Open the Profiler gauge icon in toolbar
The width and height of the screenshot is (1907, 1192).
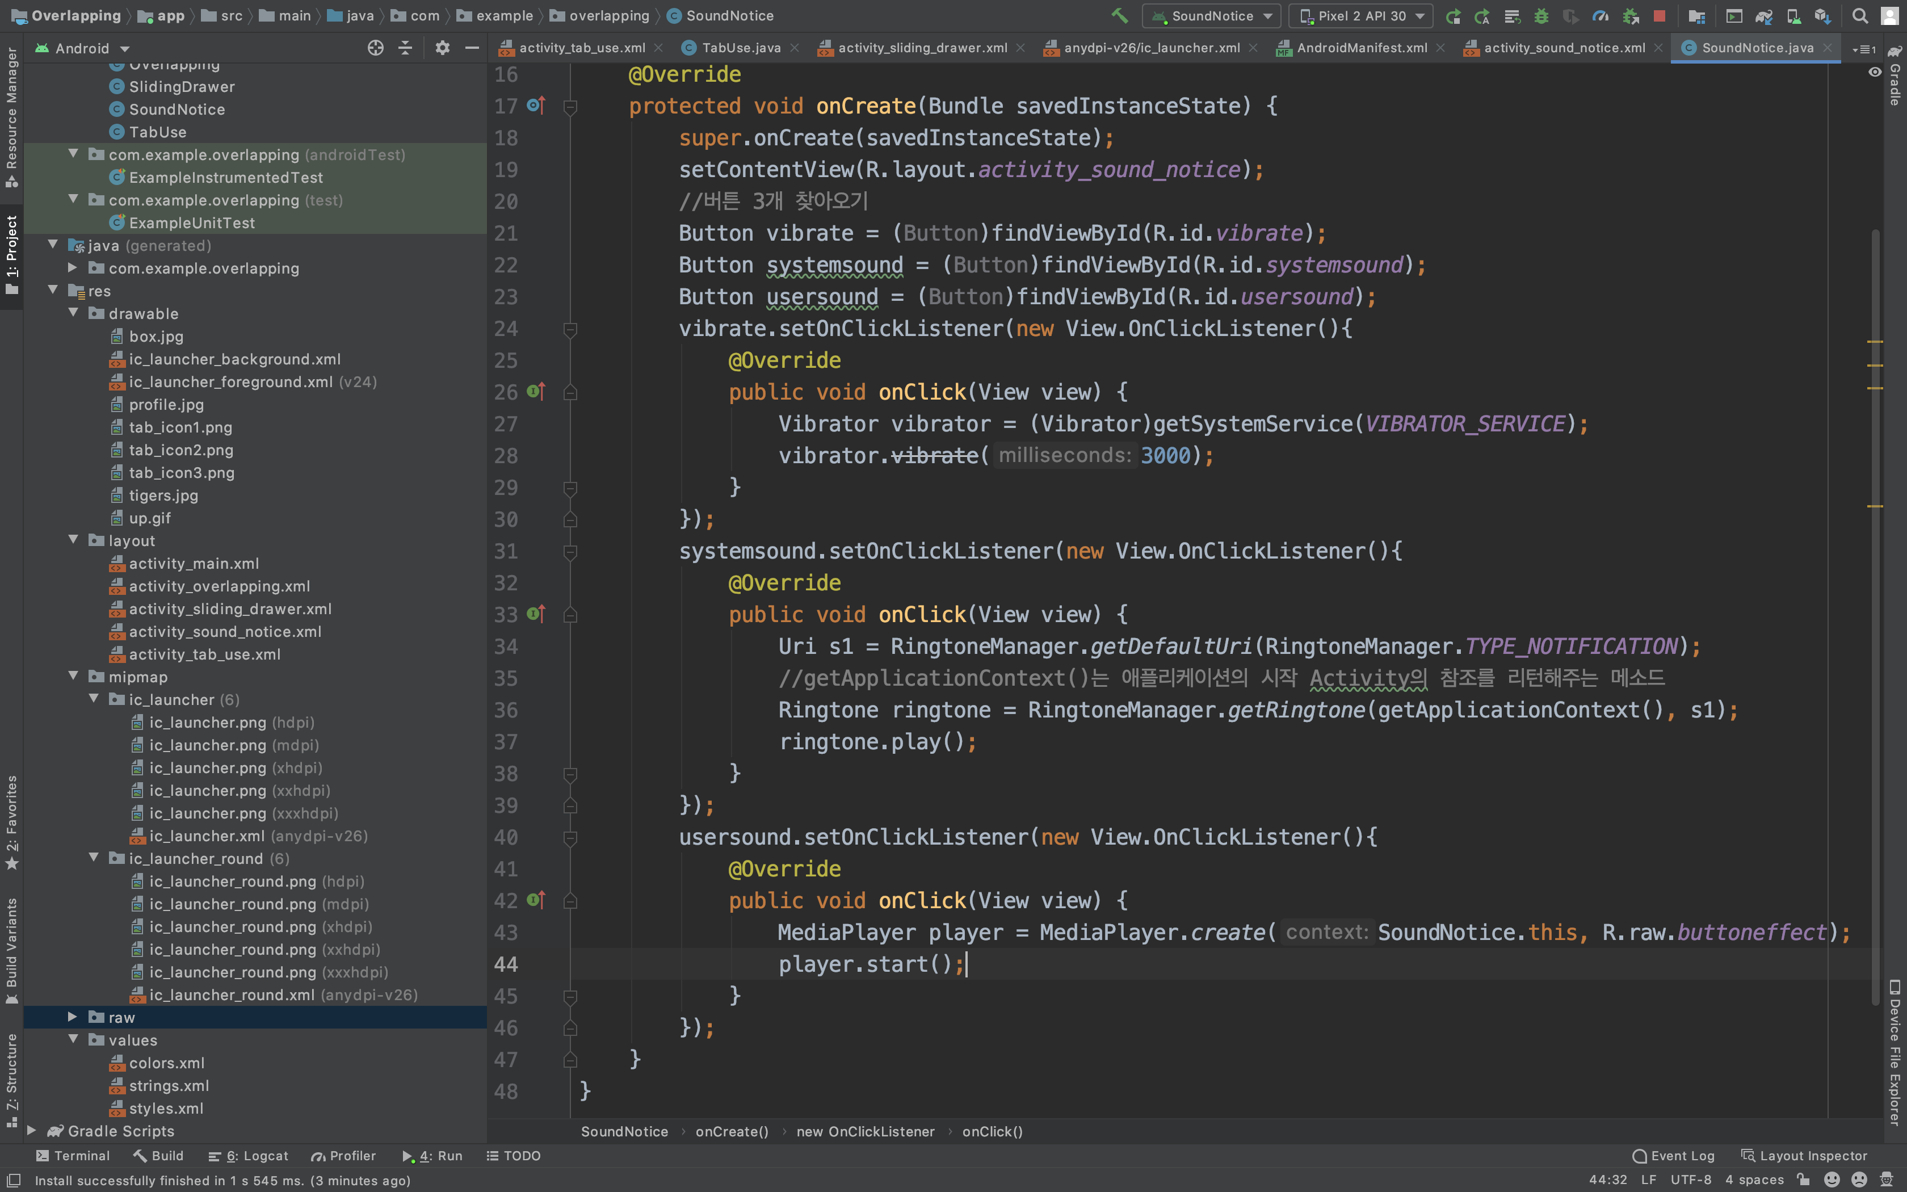coord(1600,16)
